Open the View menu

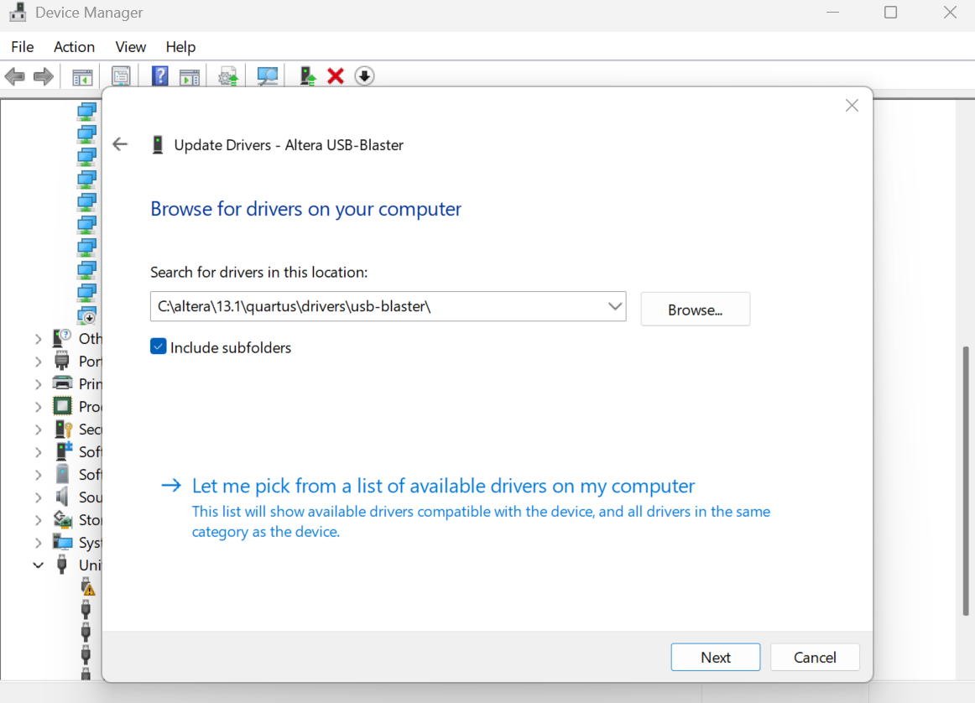click(130, 47)
